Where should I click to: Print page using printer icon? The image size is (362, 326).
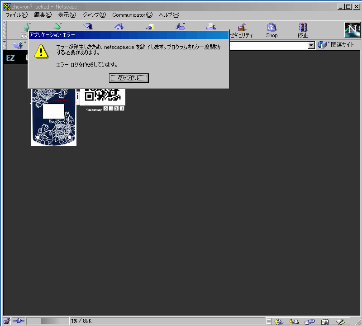pos(211,26)
